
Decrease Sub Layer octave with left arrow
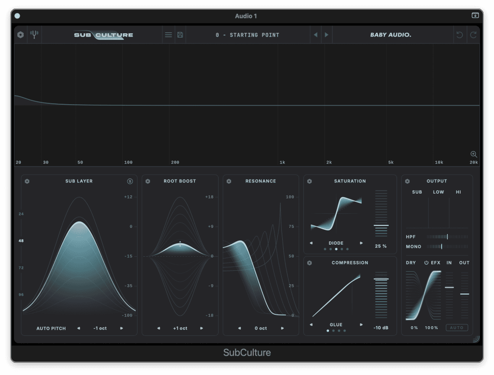[x=79, y=328]
